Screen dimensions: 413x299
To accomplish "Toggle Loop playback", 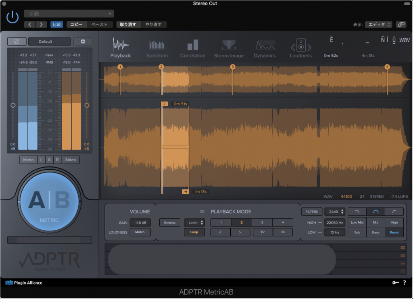I will [194, 232].
